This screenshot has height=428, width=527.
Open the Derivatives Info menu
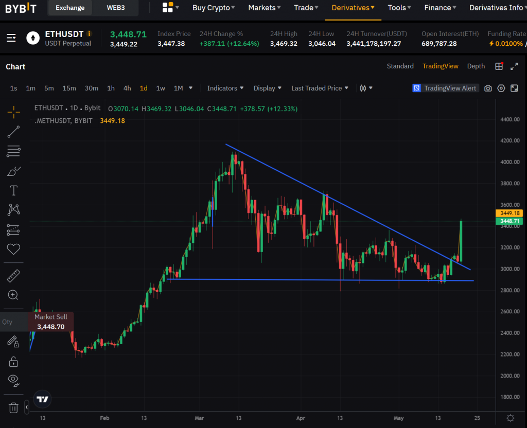tap(498, 8)
